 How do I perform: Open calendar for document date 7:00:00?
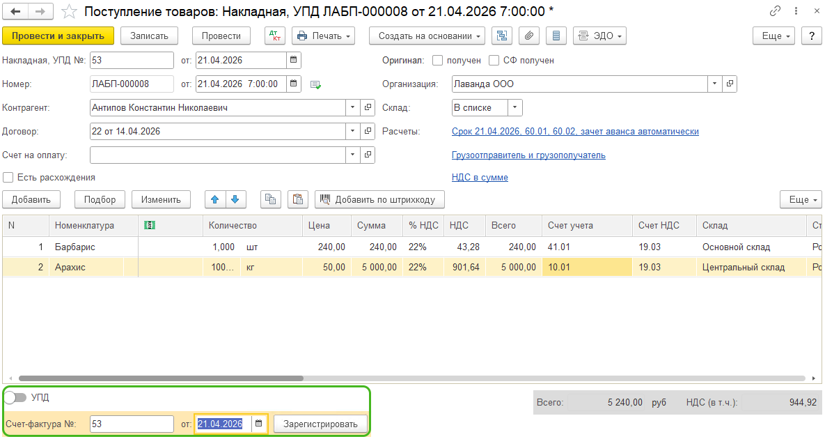(x=294, y=84)
